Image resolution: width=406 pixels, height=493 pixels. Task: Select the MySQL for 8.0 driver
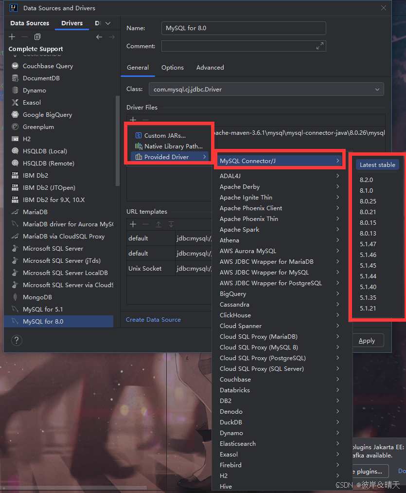pos(59,321)
